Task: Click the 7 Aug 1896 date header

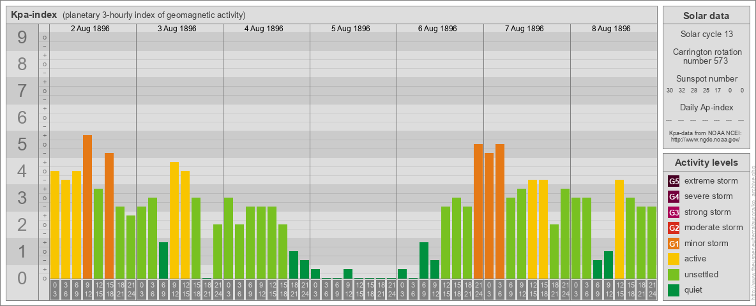Action: 524,29
